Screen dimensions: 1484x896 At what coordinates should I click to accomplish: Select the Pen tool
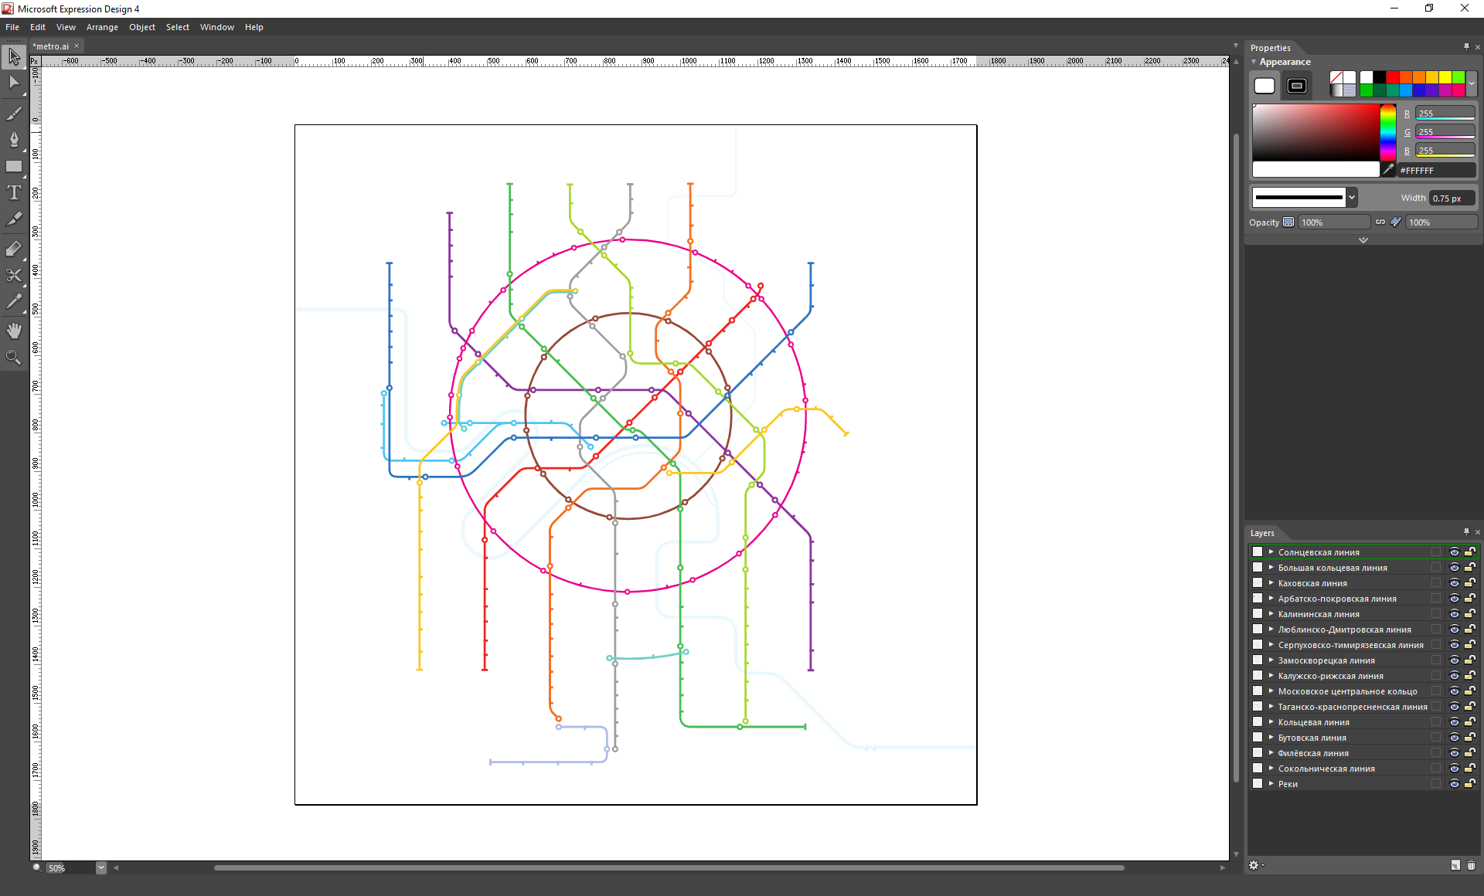point(14,140)
